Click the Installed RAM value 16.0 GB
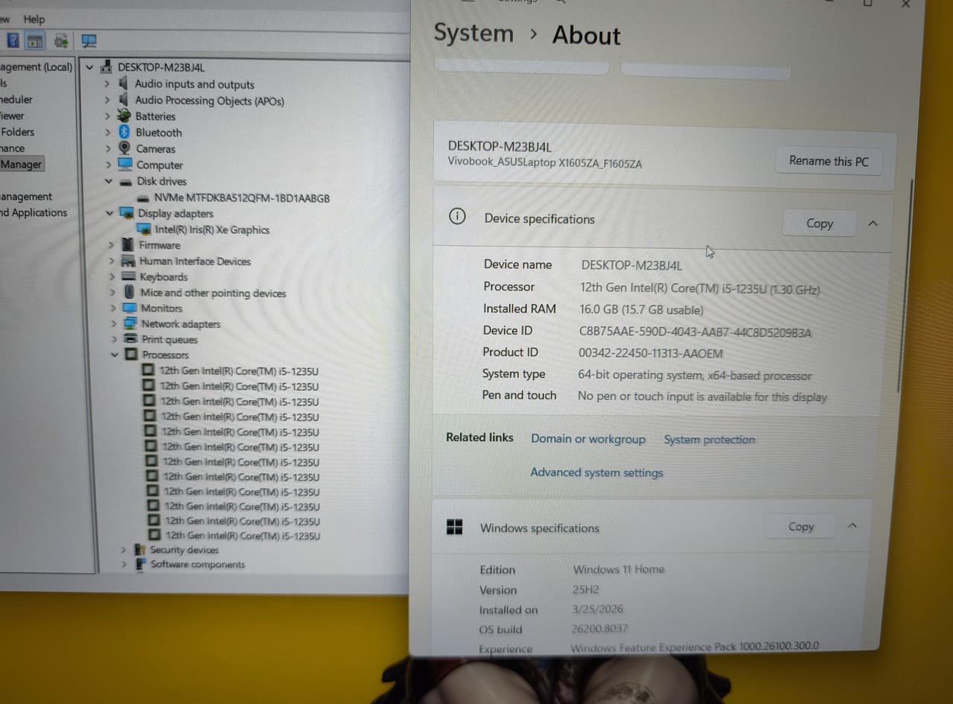 641,310
